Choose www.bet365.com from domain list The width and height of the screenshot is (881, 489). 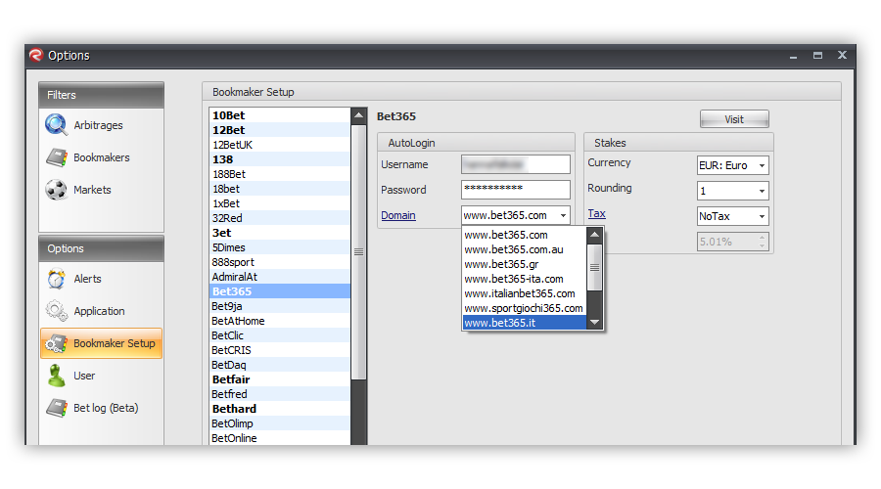tap(525, 236)
